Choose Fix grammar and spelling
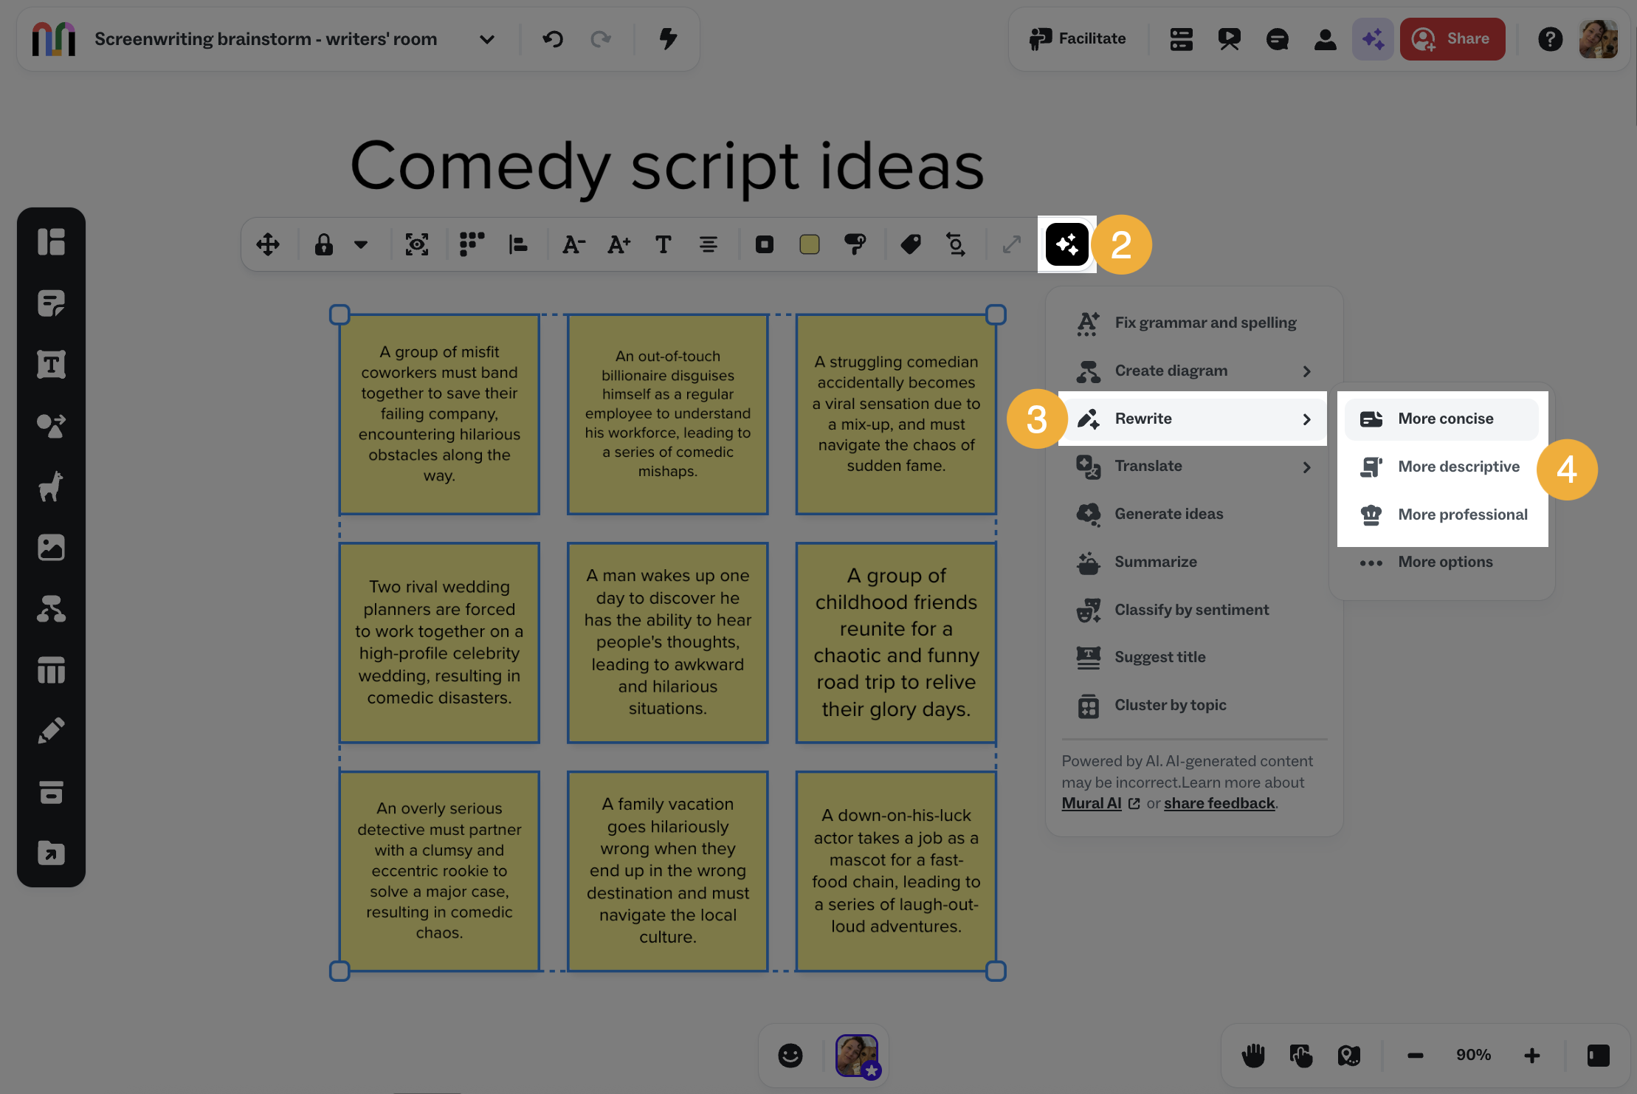This screenshot has width=1637, height=1094. [1194, 323]
